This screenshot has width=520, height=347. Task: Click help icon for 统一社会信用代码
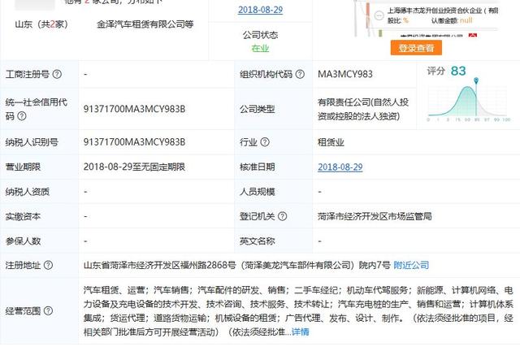[x=23, y=117]
